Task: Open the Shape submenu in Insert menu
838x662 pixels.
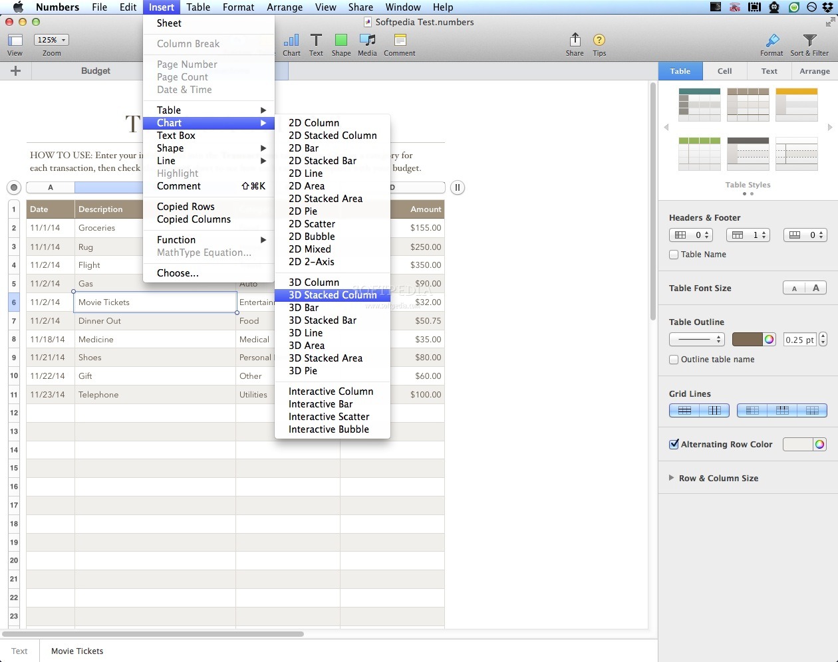Action: (209, 148)
